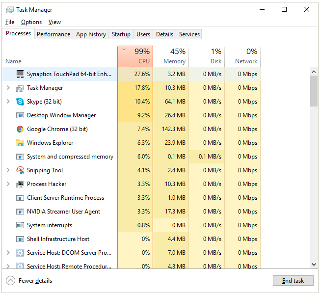Select the Synaptics TouchPad 64-bit Enh... row
This screenshot has width=320, height=295.
pyautogui.click(x=132, y=74)
